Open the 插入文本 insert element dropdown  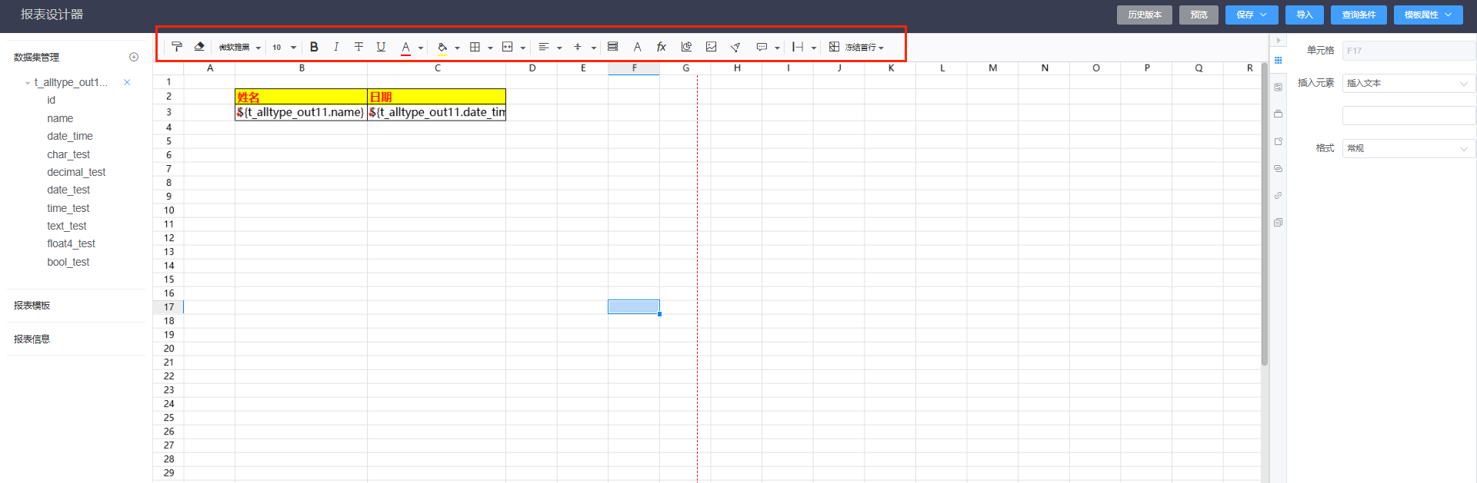[1409, 83]
